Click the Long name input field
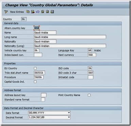131x126 pixels. (70, 37)
